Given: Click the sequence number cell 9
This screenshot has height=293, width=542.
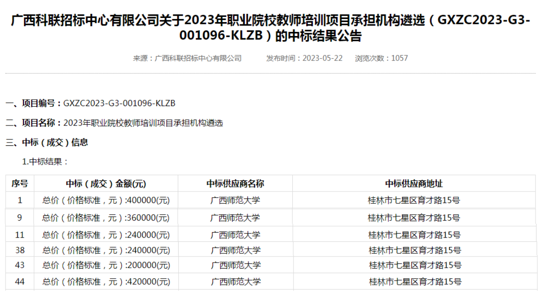Looking at the screenshot, I should [20, 218].
